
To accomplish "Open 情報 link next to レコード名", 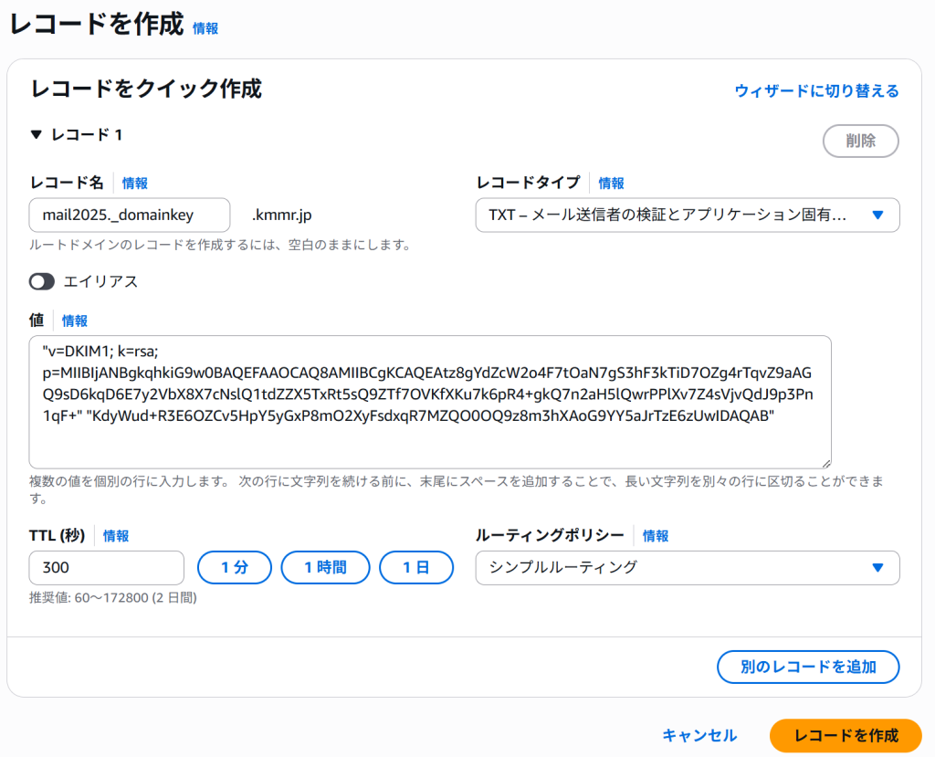I will pyautogui.click(x=135, y=184).
